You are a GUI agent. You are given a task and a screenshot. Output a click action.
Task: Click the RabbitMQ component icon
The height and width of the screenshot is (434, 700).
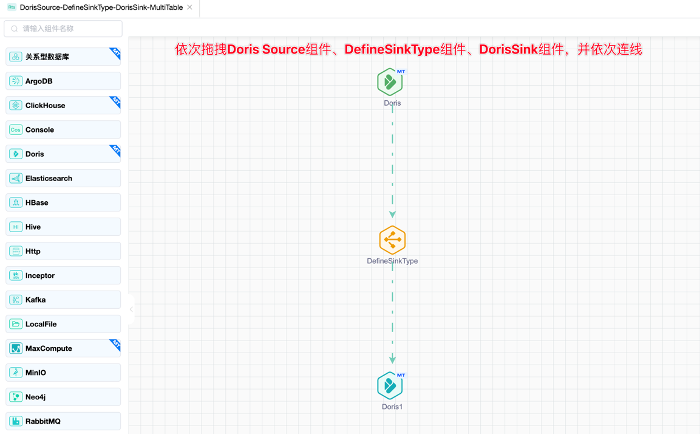coord(16,421)
